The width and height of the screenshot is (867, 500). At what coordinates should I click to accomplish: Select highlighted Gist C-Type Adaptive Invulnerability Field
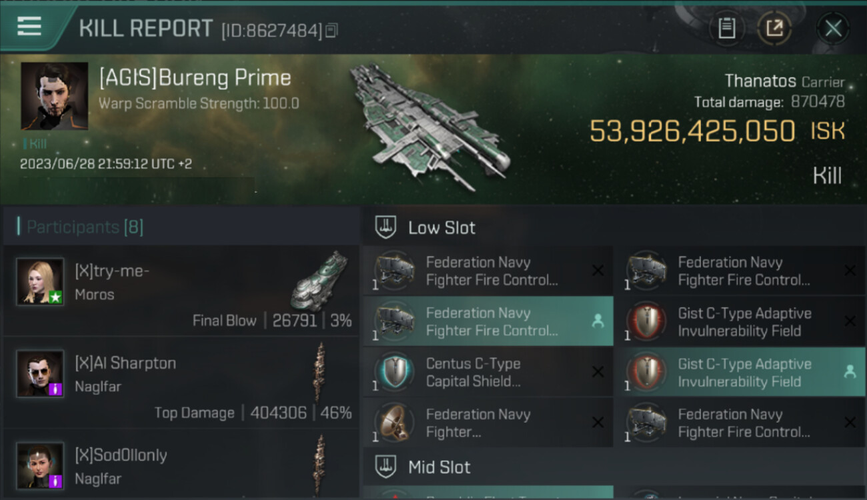[740, 372]
